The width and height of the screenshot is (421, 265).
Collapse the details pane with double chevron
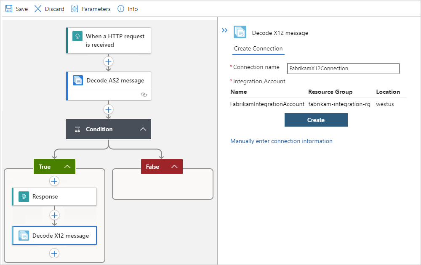click(224, 30)
